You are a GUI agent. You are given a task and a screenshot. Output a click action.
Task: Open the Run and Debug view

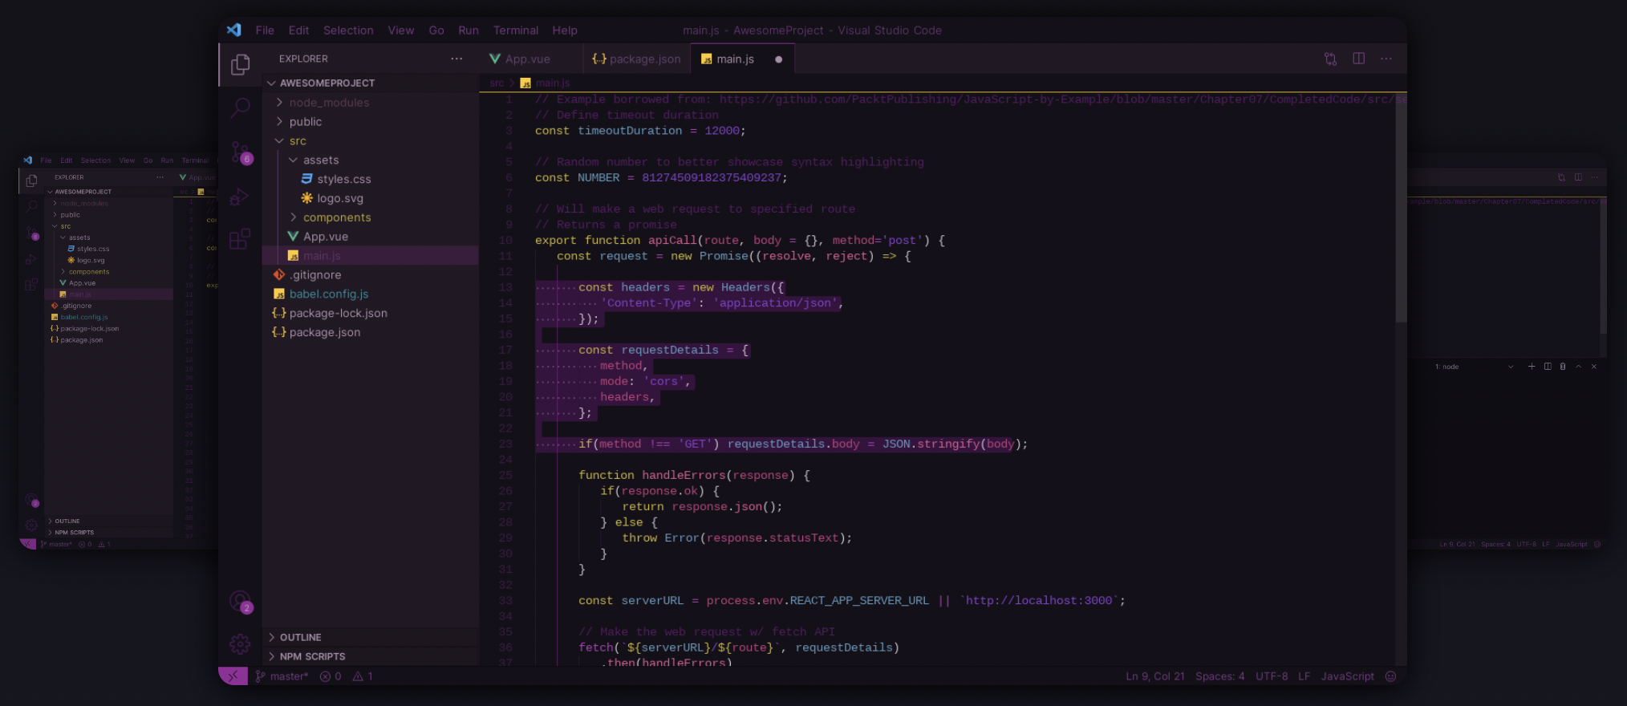[x=240, y=196]
